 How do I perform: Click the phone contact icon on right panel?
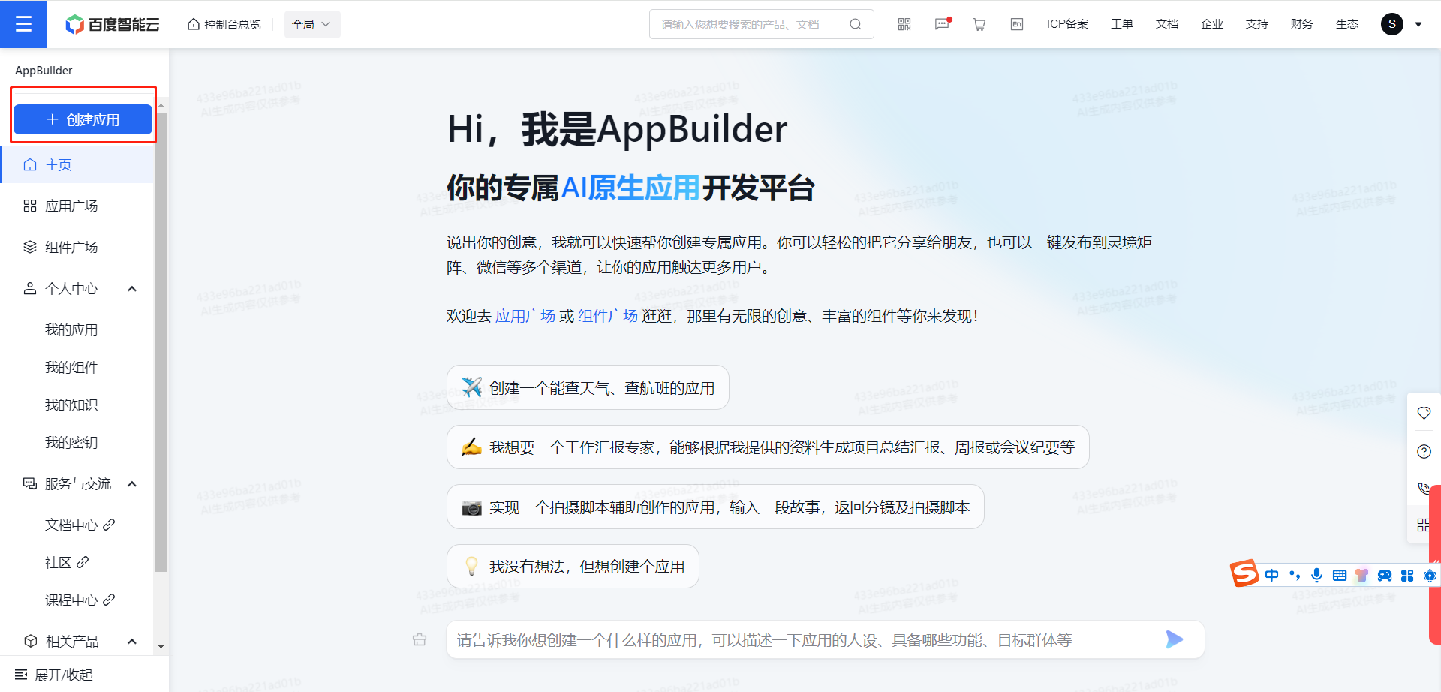click(1423, 489)
